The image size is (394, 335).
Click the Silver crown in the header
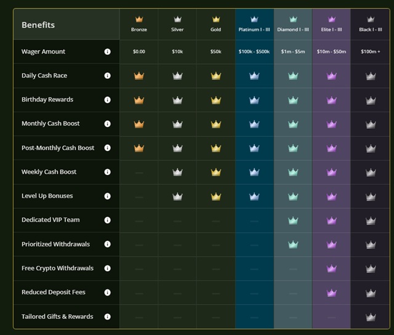(177, 19)
